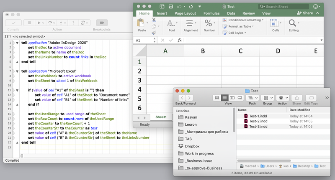
Task: Open the Finder Group dropdown
Action: coord(268,98)
